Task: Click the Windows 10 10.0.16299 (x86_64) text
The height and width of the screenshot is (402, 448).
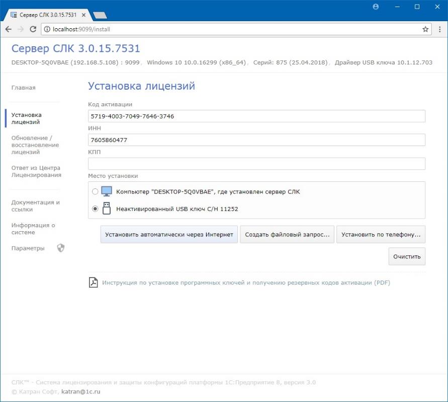Action: click(x=196, y=62)
